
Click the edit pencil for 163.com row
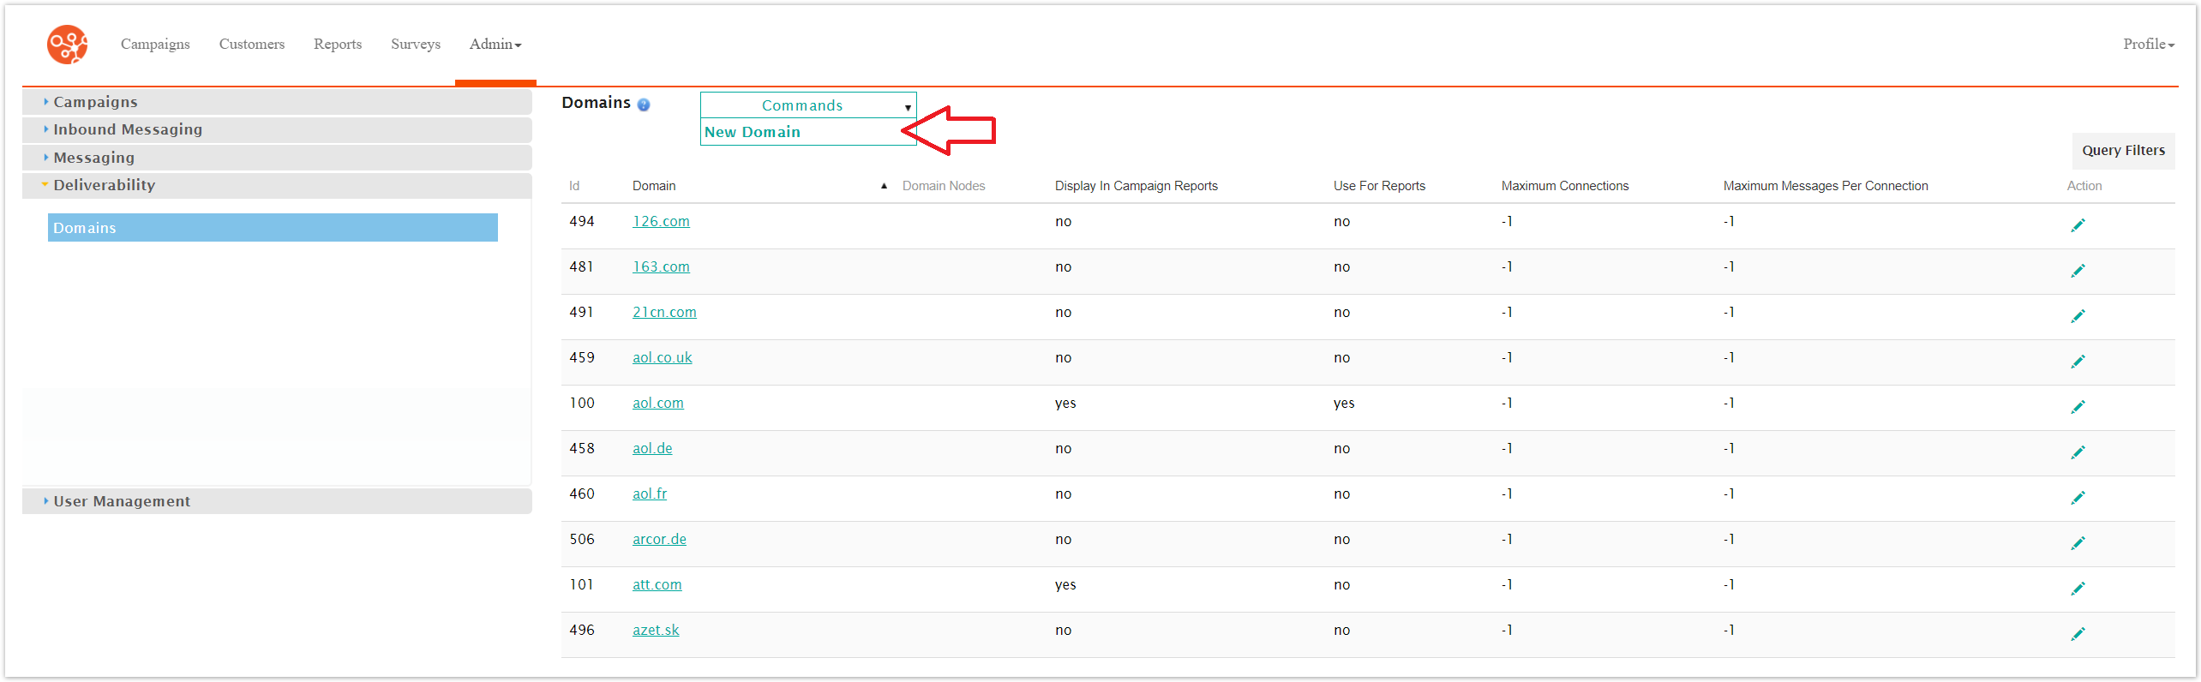pos(2078,271)
